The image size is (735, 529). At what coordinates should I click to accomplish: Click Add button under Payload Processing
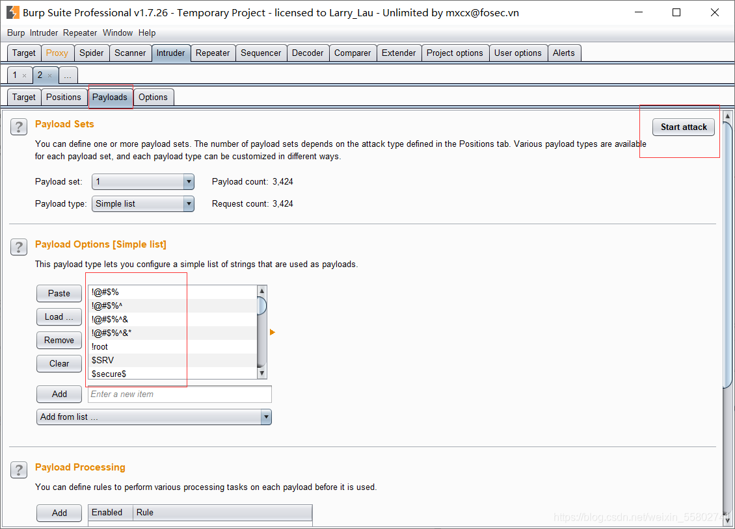[59, 513]
